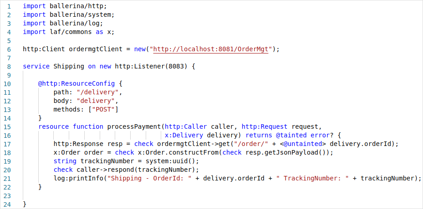The width and height of the screenshot is (423, 209).
Task: Click 'http:Listener(8083)' text
Action: tap(151, 66)
